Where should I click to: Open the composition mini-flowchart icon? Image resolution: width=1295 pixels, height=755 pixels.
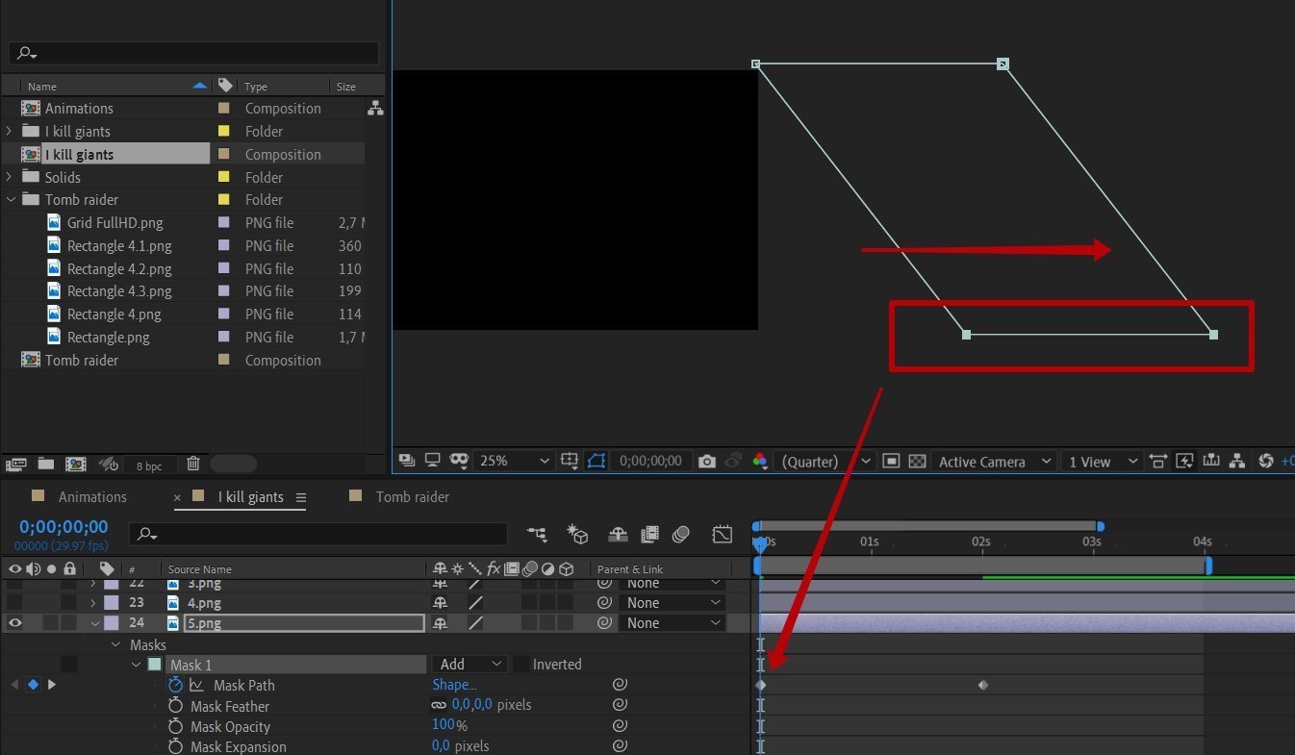click(x=537, y=534)
